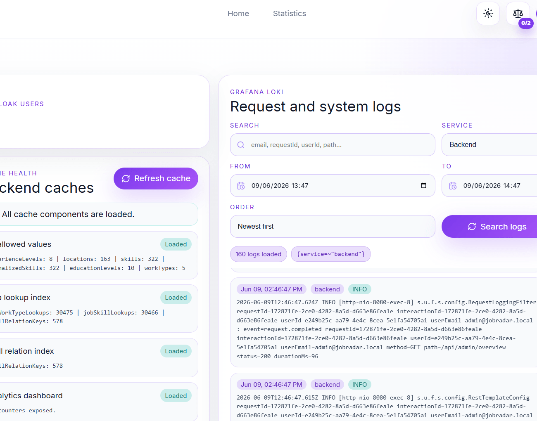Click the Loaded badge for analytics dashboard
Image resolution: width=537 pixels, height=421 pixels.
pyautogui.click(x=176, y=396)
